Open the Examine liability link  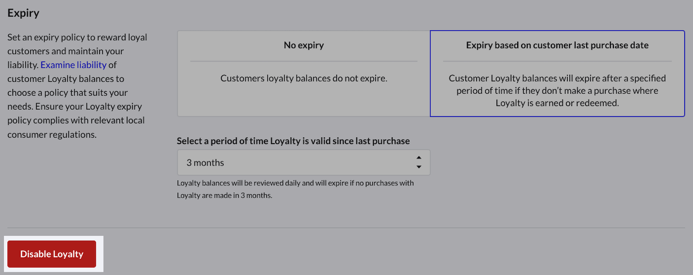tap(73, 65)
